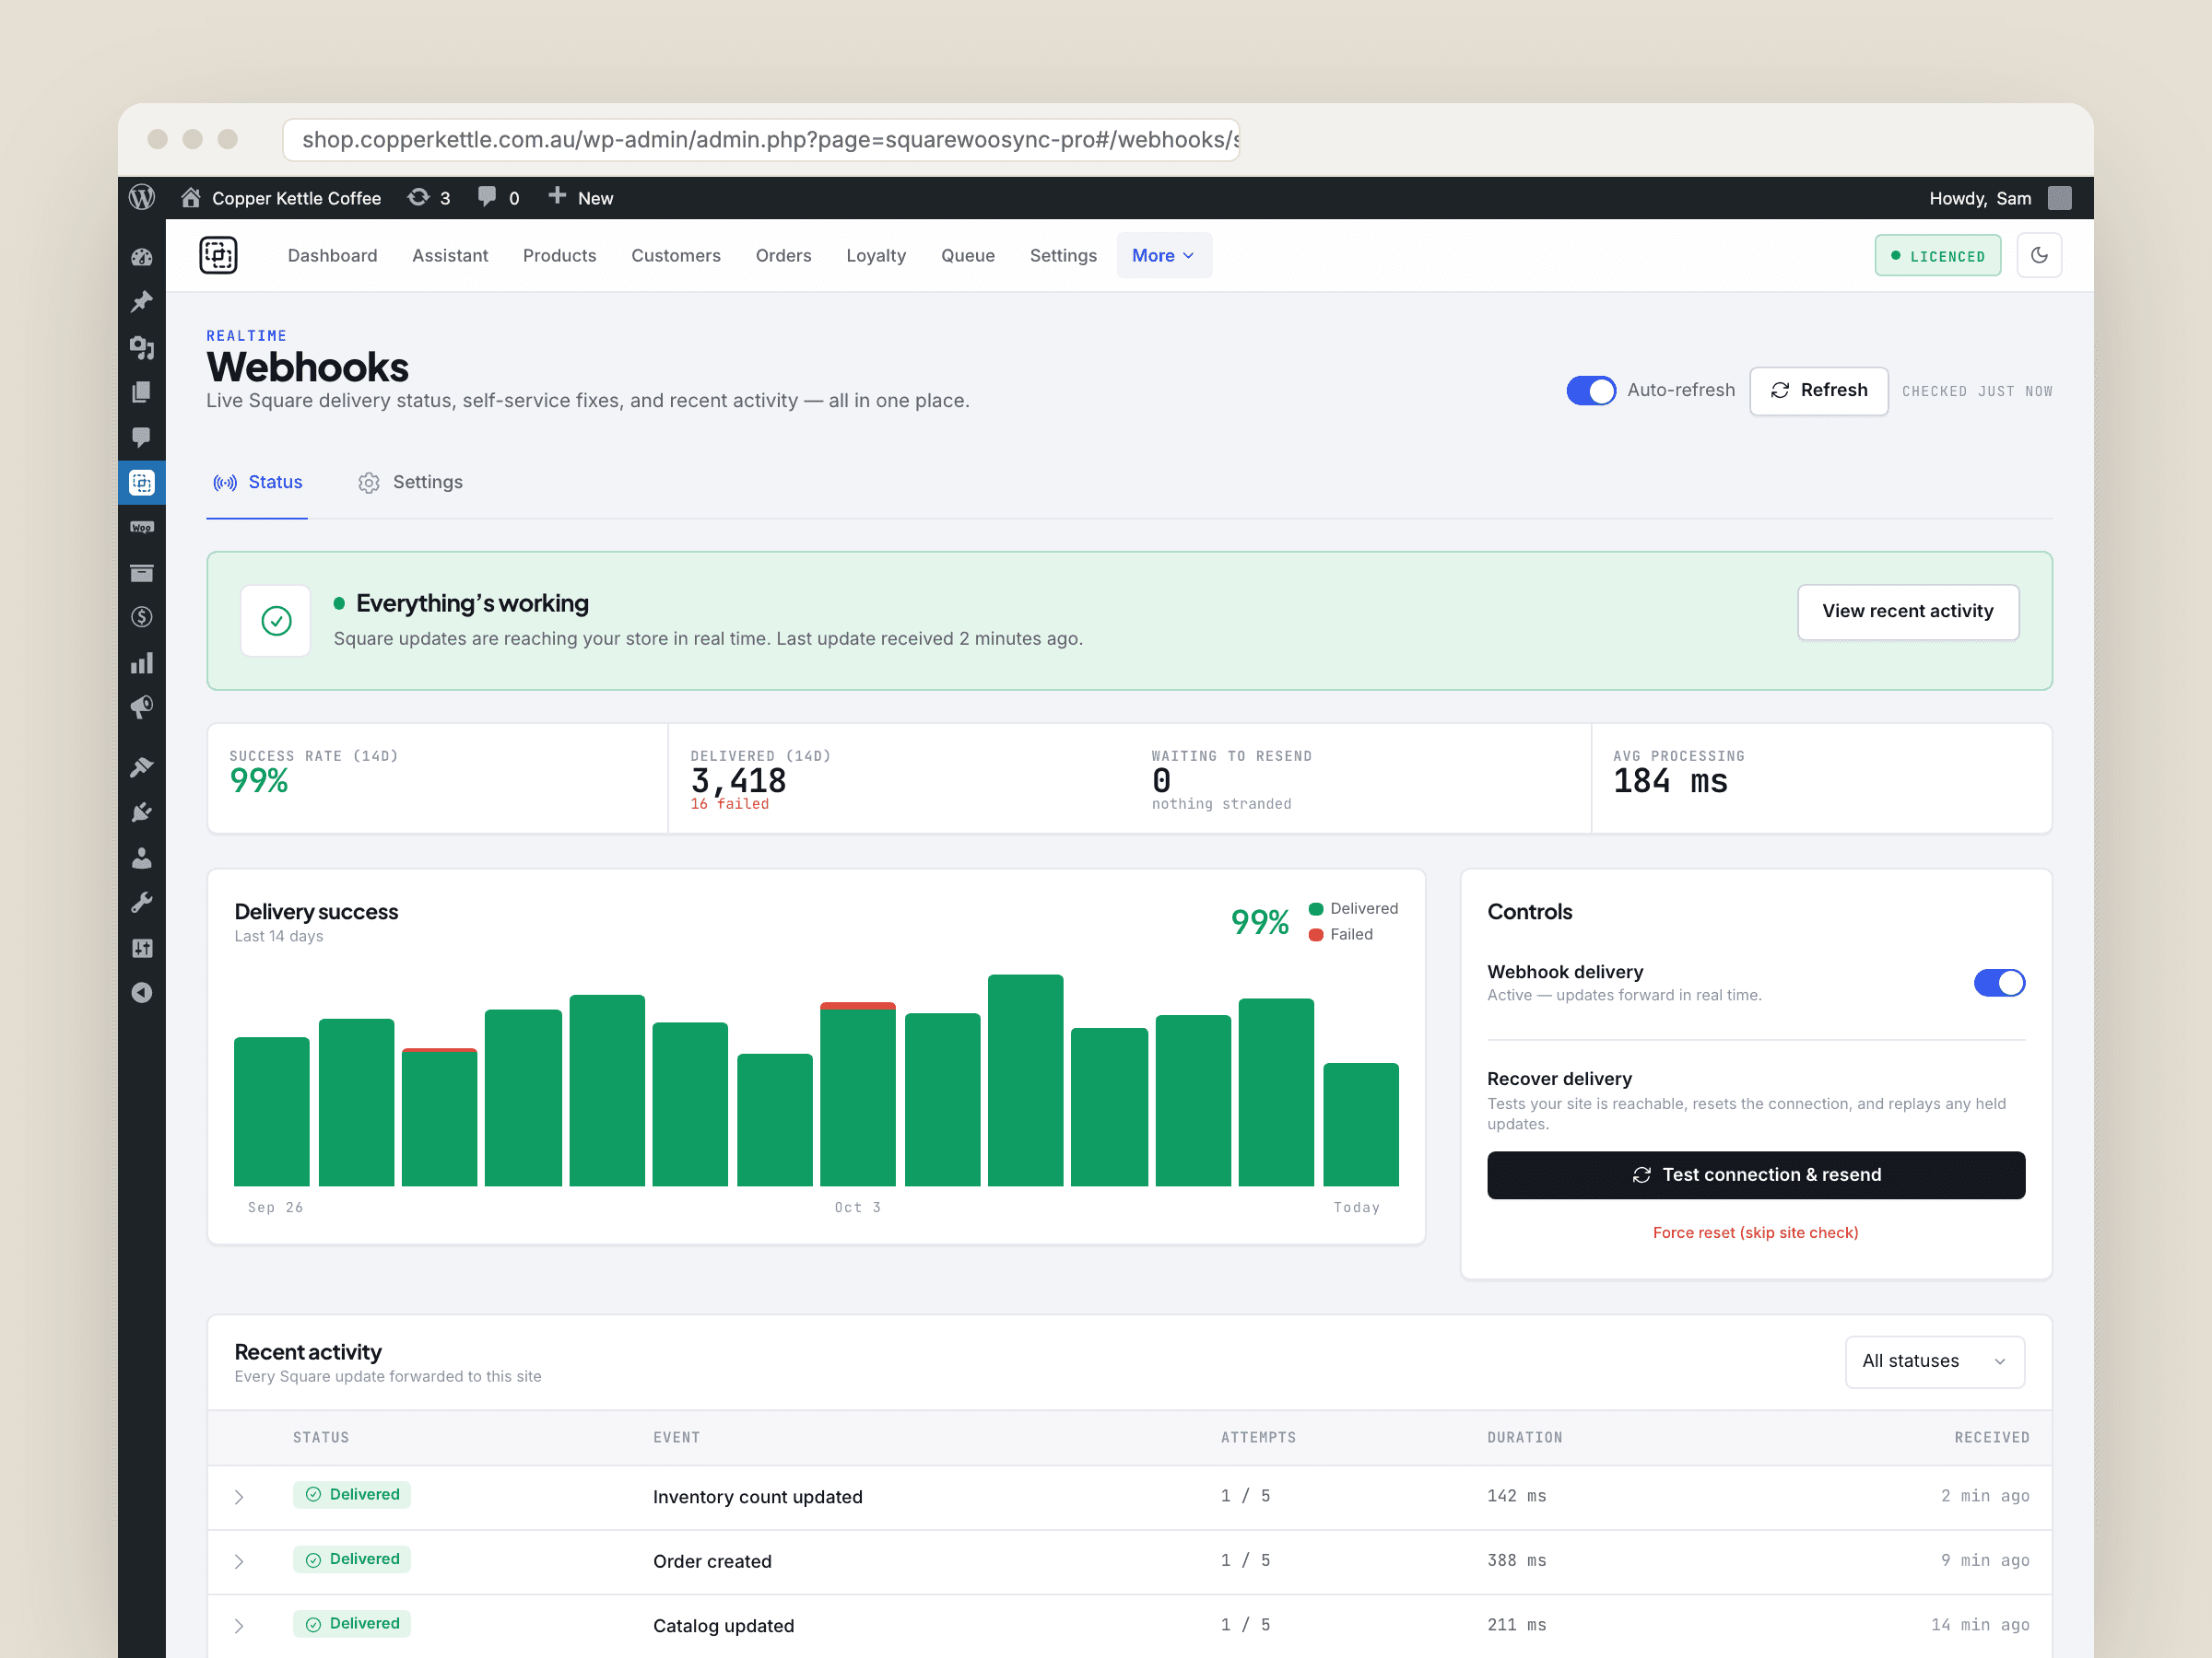
Task: Open Loyalty in plugin nav
Action: click(875, 255)
